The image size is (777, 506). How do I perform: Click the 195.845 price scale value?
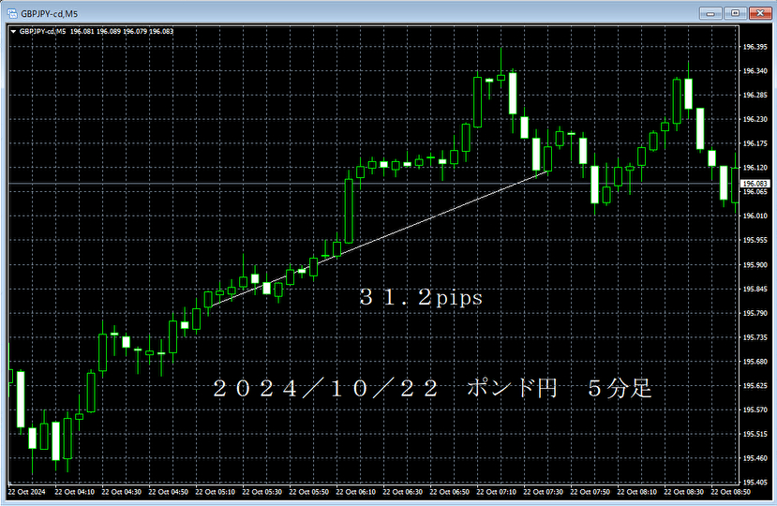click(755, 289)
